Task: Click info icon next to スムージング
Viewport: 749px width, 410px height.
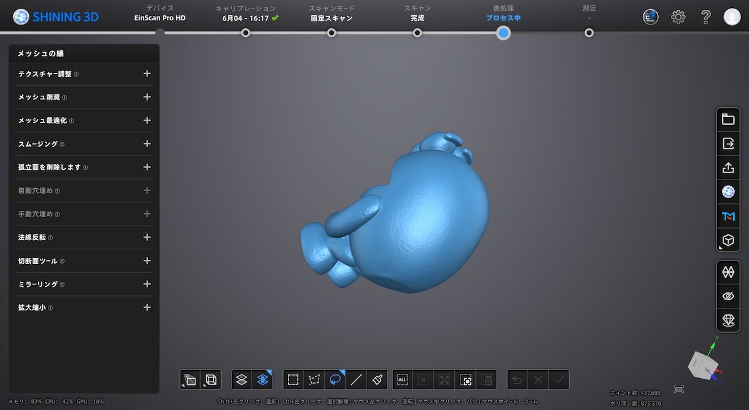Action: pos(62,144)
